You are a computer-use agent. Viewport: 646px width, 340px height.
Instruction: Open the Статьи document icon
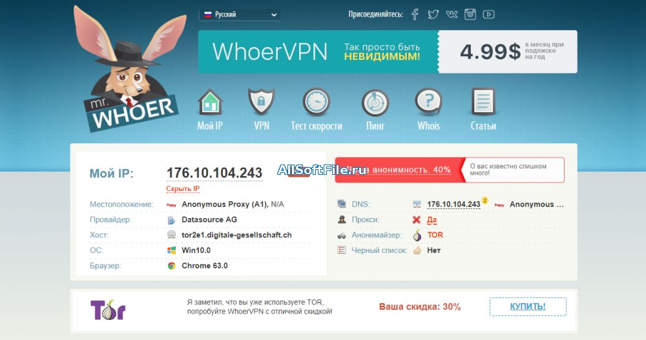point(483,102)
